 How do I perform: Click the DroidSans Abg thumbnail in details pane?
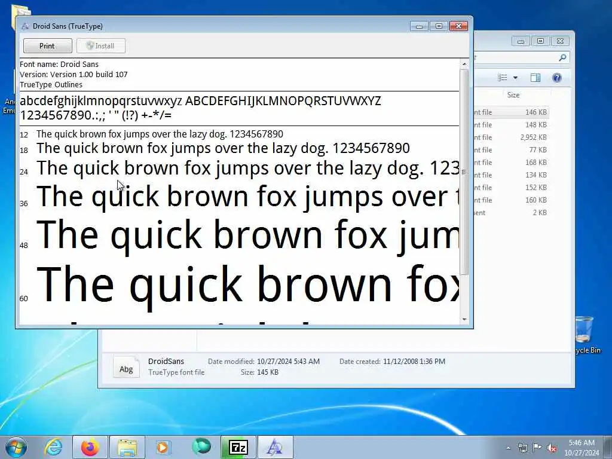click(126, 368)
